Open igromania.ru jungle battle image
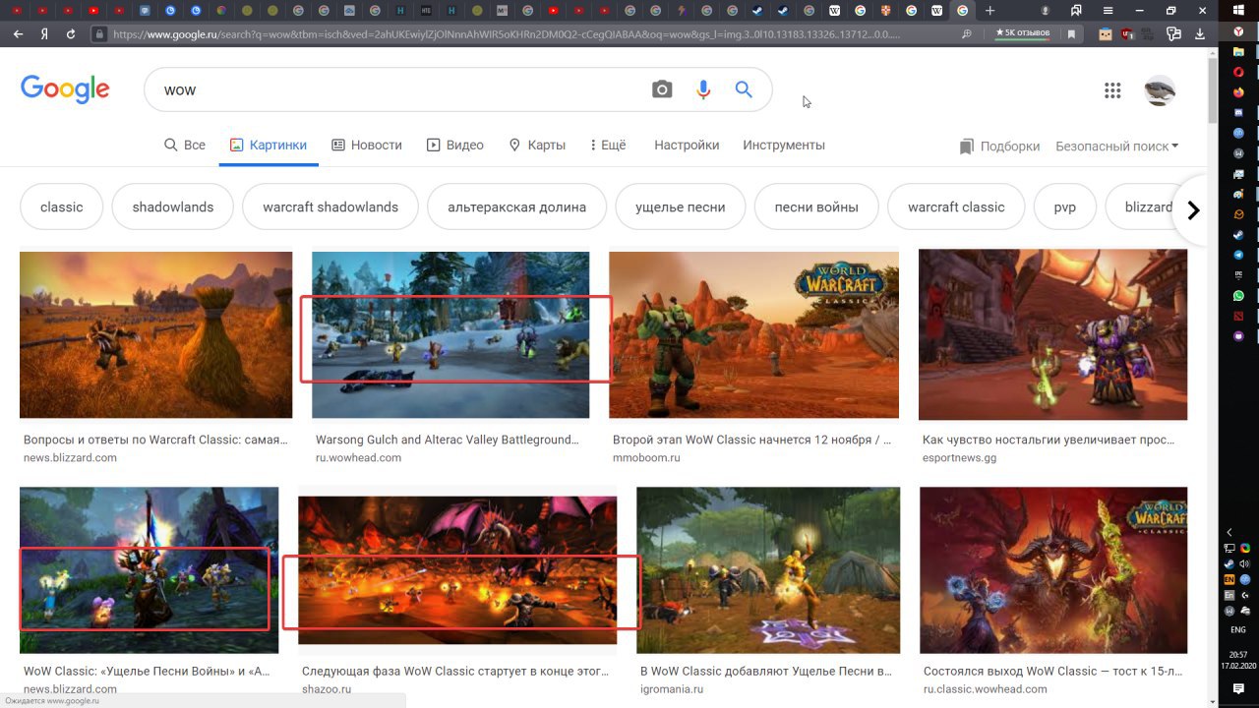 (768, 570)
